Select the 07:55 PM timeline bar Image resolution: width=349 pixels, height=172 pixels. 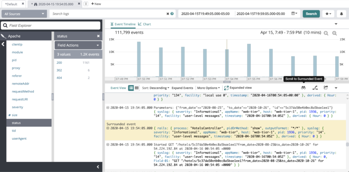coord(249,60)
